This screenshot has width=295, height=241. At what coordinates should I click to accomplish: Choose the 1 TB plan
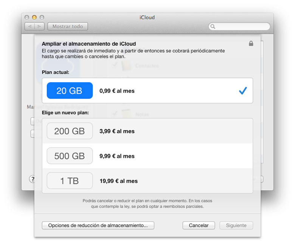pos(147,180)
